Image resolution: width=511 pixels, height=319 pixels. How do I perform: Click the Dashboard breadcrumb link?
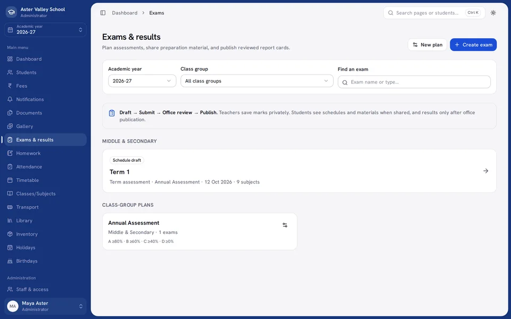click(x=125, y=13)
